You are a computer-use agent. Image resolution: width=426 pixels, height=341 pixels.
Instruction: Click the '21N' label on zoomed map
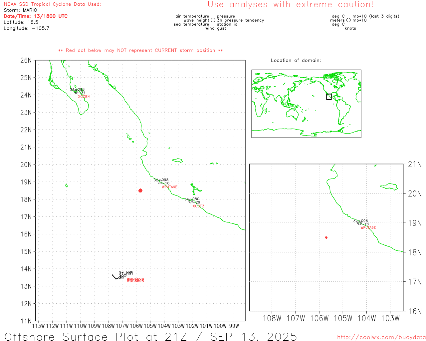click(415, 164)
